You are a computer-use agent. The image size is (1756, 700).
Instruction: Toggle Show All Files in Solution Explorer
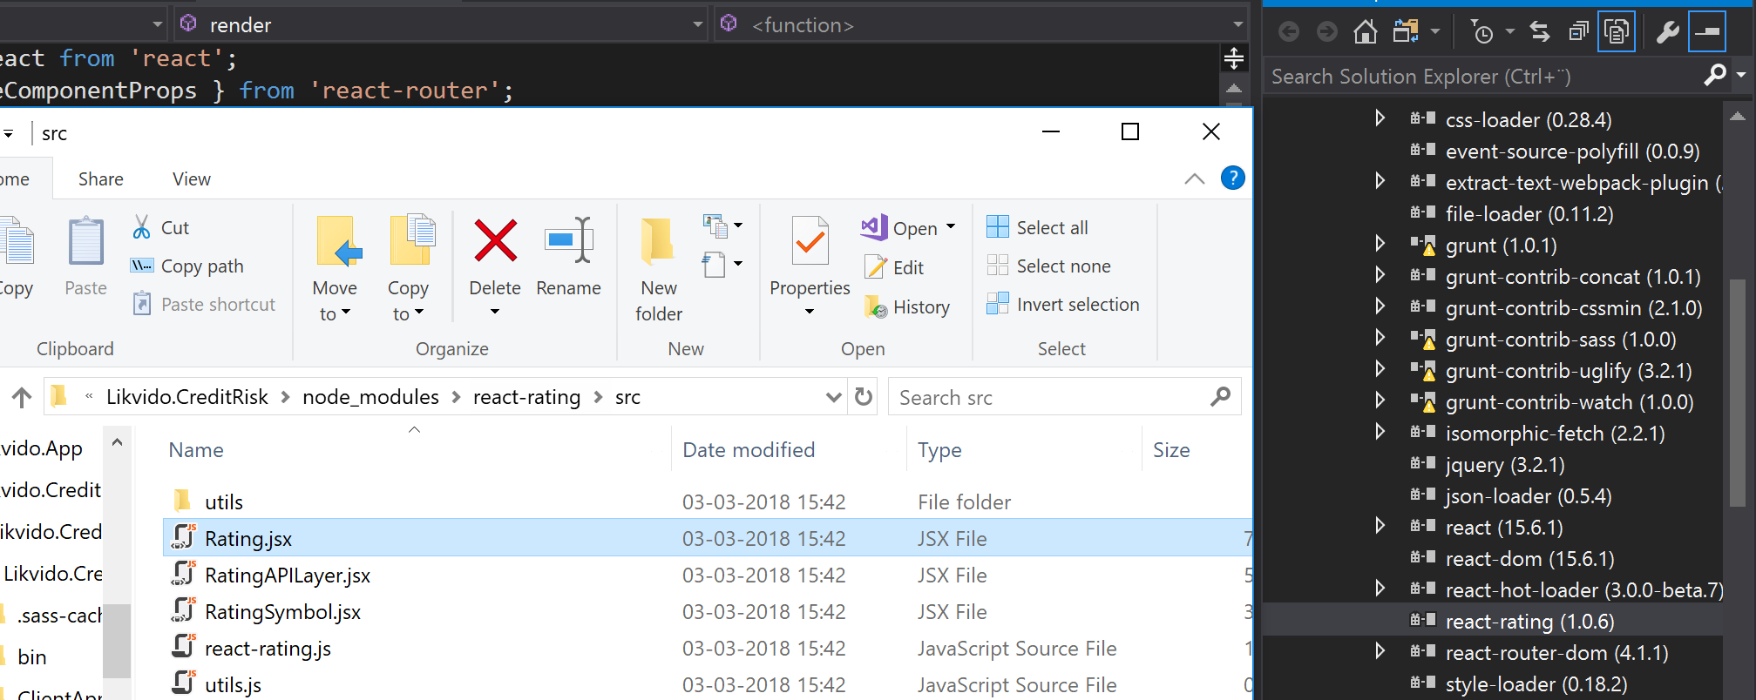[1617, 32]
